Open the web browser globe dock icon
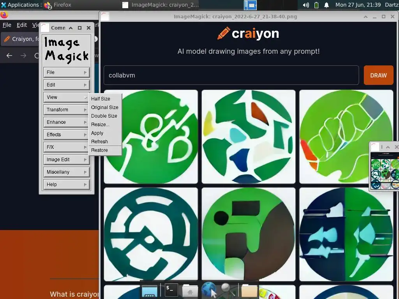 tap(209, 290)
